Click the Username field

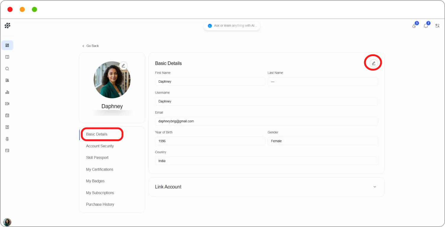click(266, 101)
